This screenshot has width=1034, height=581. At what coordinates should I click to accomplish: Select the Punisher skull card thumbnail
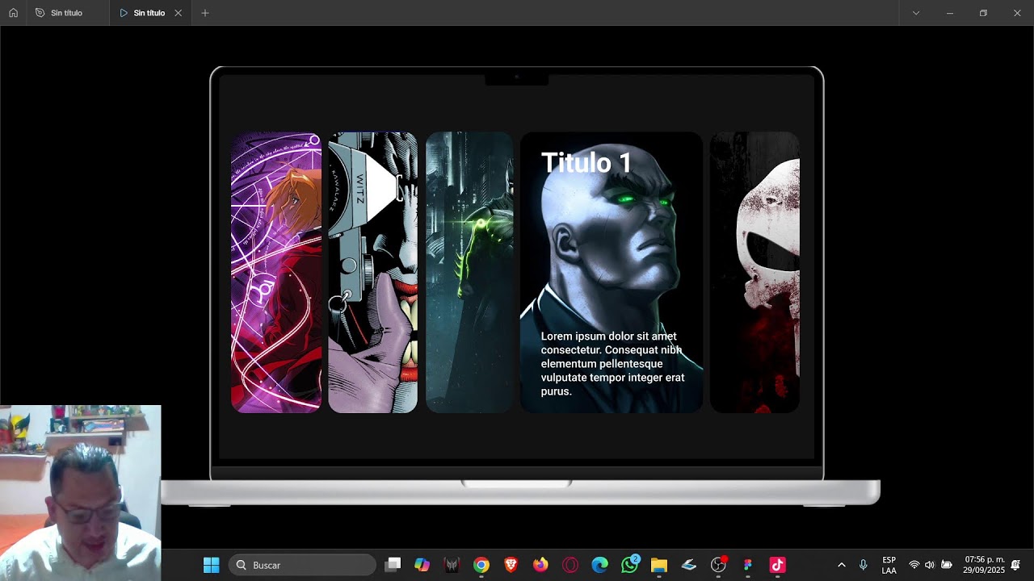point(754,273)
